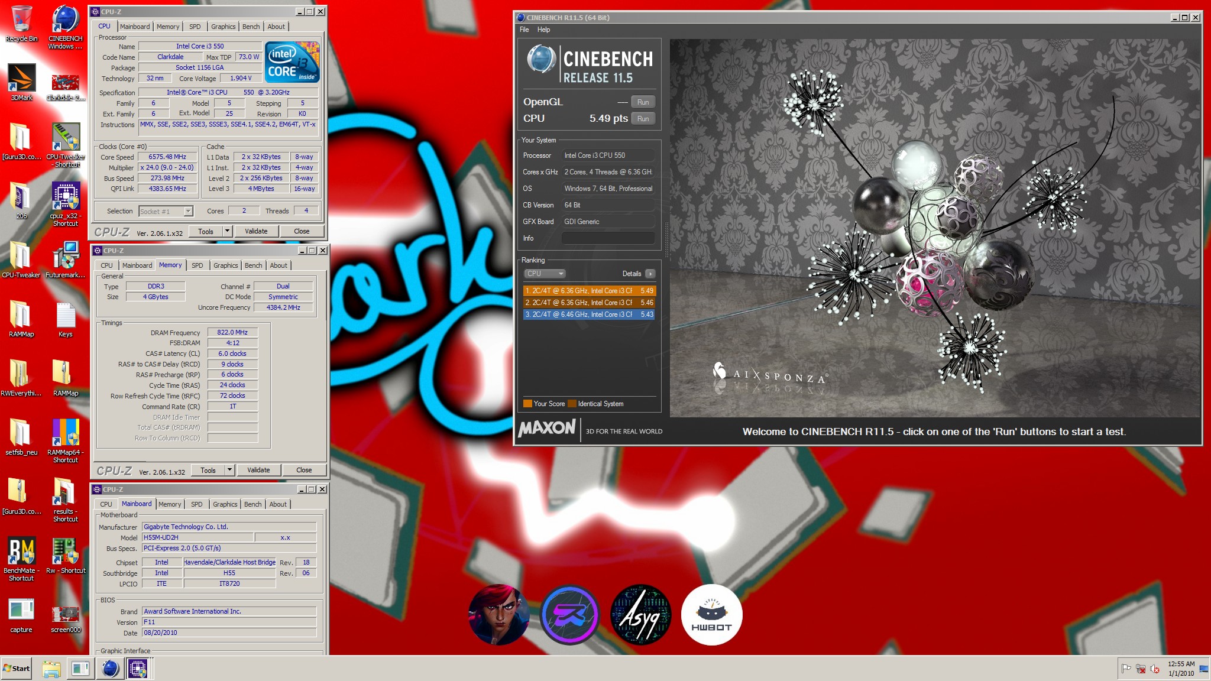Open the CINEBENCH Windows desktop shortcut
Viewport: 1211px width, 681px height.
pyautogui.click(x=65, y=27)
